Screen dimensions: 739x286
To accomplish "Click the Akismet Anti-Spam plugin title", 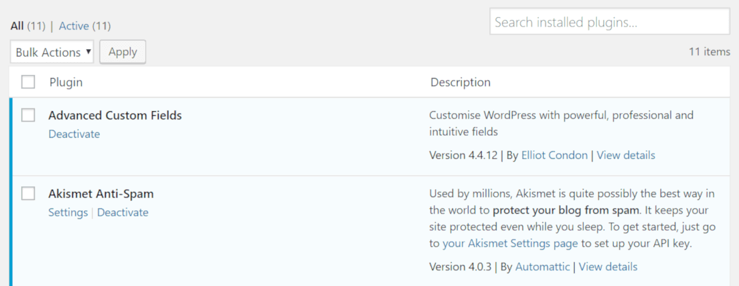I will coord(101,194).
